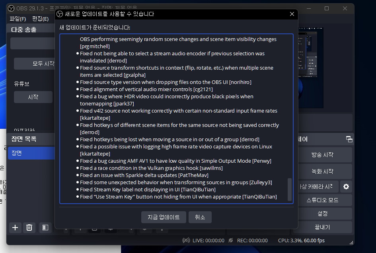Click the AMF AV1 low quality changelog line
This screenshot has width=376, height=253.
point(175,161)
